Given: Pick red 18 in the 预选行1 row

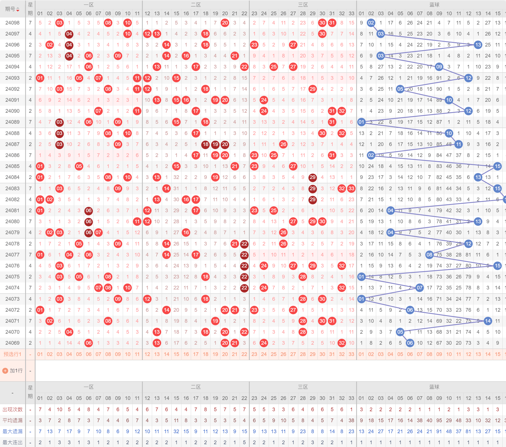Looking at the screenshot, I should pyautogui.click(x=205, y=354).
